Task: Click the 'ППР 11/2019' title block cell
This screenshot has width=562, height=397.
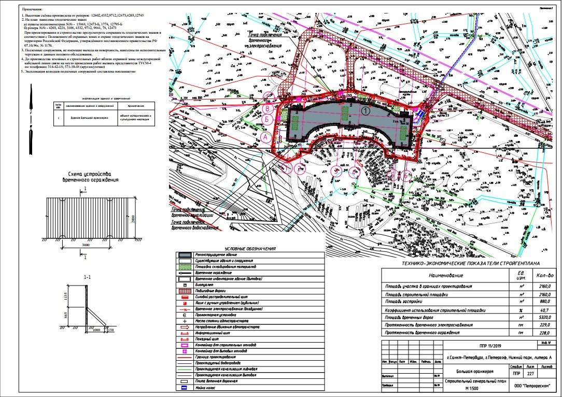Action: pos(490,347)
